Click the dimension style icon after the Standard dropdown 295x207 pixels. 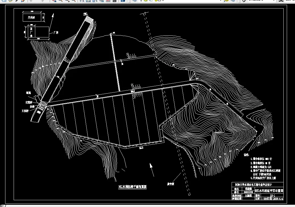[281, 1]
